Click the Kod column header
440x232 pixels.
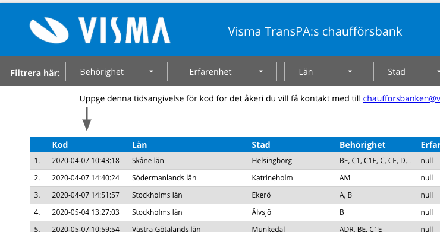point(60,145)
